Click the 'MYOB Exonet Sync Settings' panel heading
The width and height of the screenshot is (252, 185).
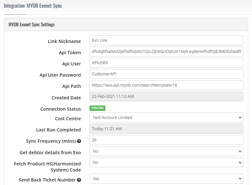pos(31,25)
